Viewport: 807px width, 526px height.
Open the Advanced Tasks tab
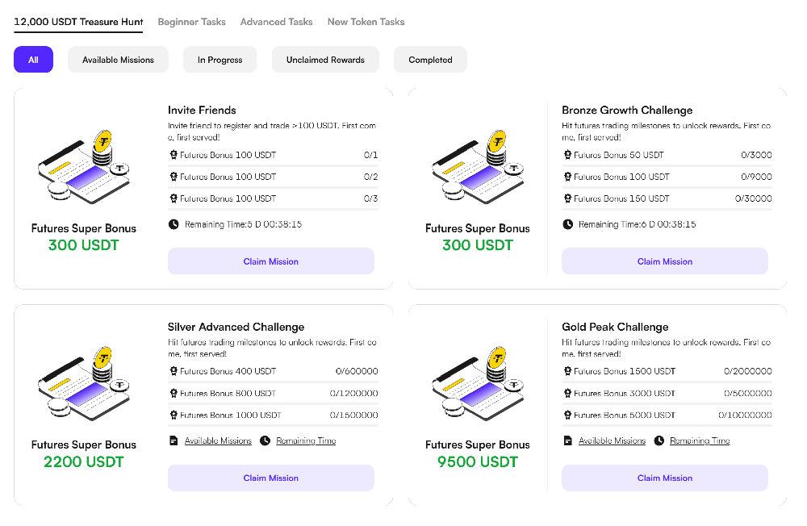pos(276,22)
